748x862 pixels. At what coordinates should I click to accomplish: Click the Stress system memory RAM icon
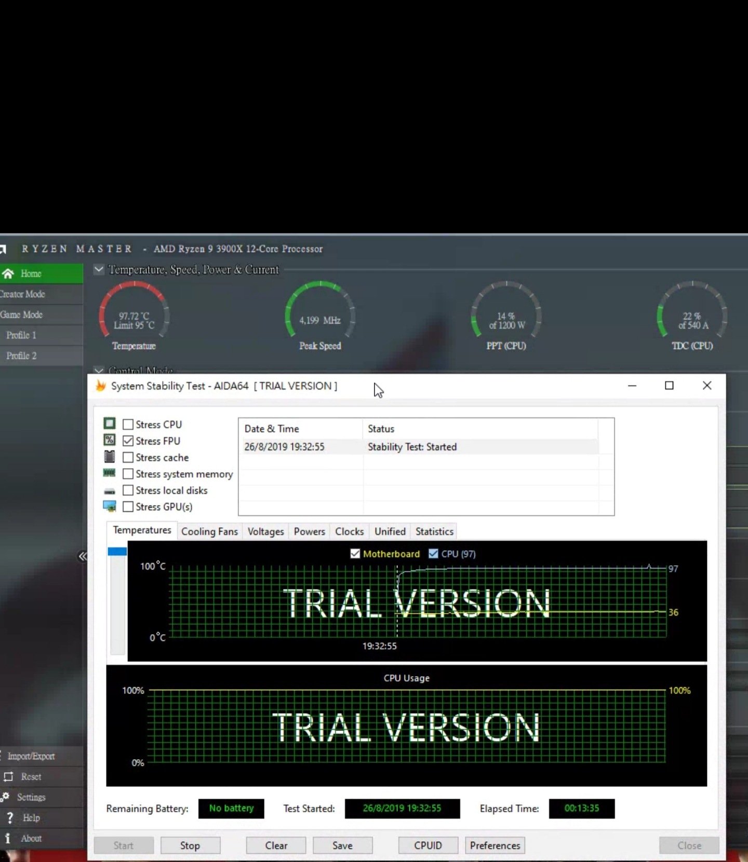tap(109, 473)
